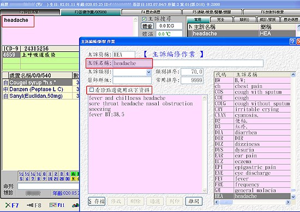This screenshot has width=300, height=212.
Task: Click the 離開 exit button
Action: tap(194, 201)
